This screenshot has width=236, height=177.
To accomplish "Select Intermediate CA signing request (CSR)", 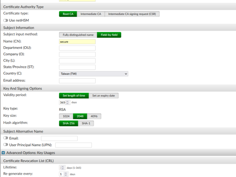I will 132,14.
